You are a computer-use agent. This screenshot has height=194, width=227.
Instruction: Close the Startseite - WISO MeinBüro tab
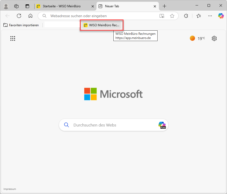point(93,6)
